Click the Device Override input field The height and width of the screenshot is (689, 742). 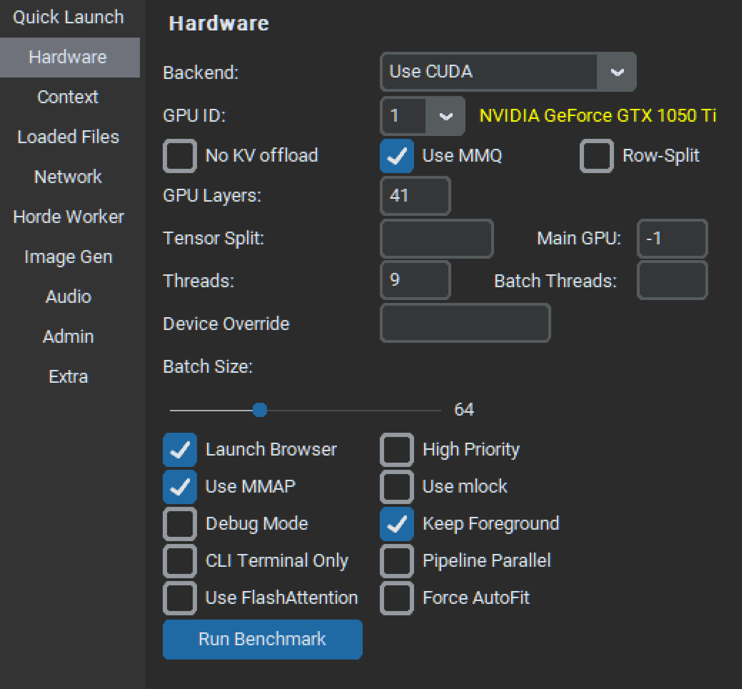[465, 324]
